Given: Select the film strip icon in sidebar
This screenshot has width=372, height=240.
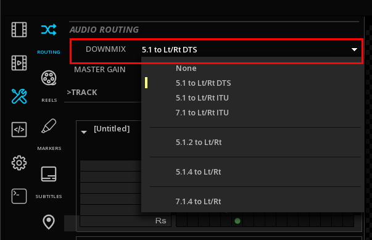Looking at the screenshot, I should point(19,30).
